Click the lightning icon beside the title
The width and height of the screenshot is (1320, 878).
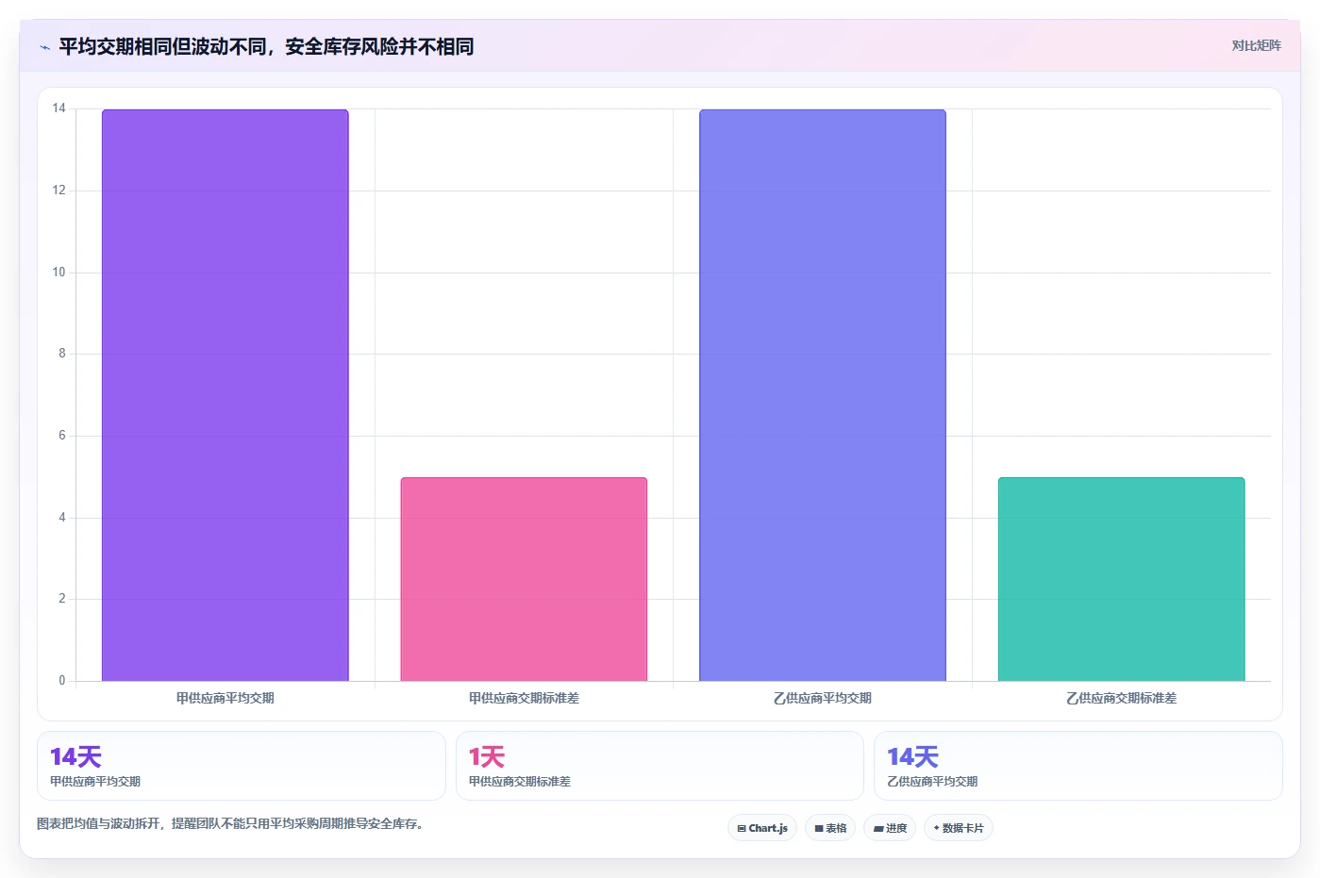[44, 47]
